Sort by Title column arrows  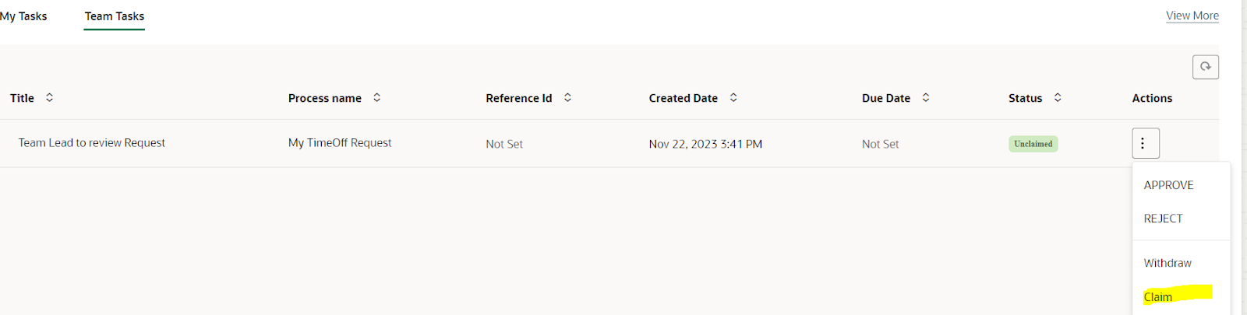(50, 98)
